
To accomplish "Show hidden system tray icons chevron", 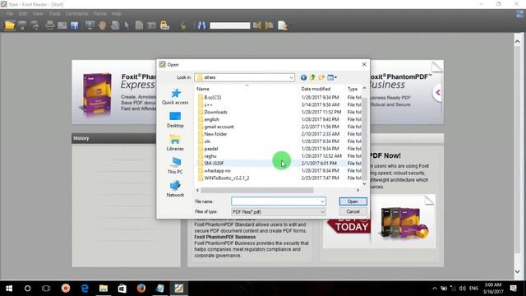I will coord(435,289).
